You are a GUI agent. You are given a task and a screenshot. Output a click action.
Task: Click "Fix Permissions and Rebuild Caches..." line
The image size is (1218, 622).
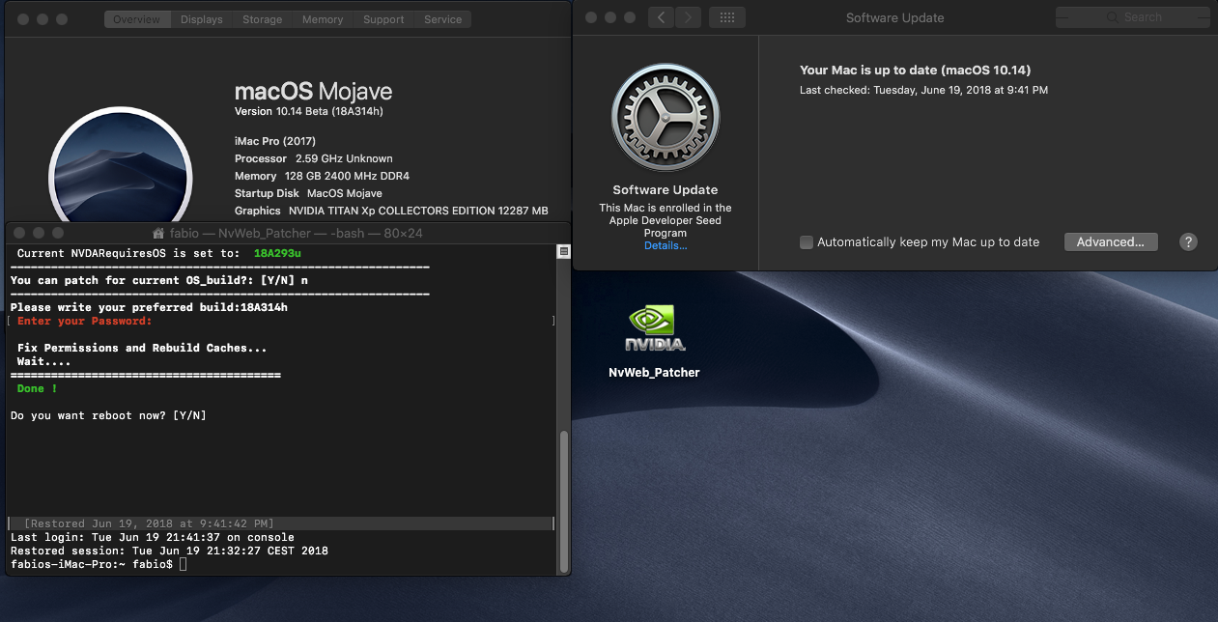142,348
